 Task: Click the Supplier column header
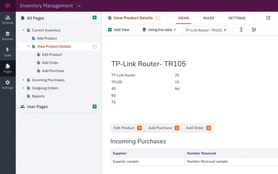[147, 153]
